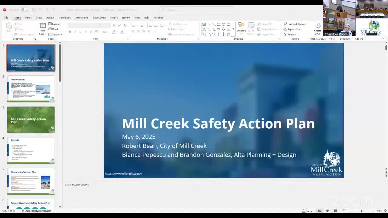Click the Reset slide button
This screenshot has width=388, height=218.
[53, 29]
